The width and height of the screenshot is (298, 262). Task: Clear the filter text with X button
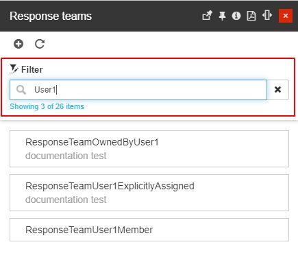[277, 90]
